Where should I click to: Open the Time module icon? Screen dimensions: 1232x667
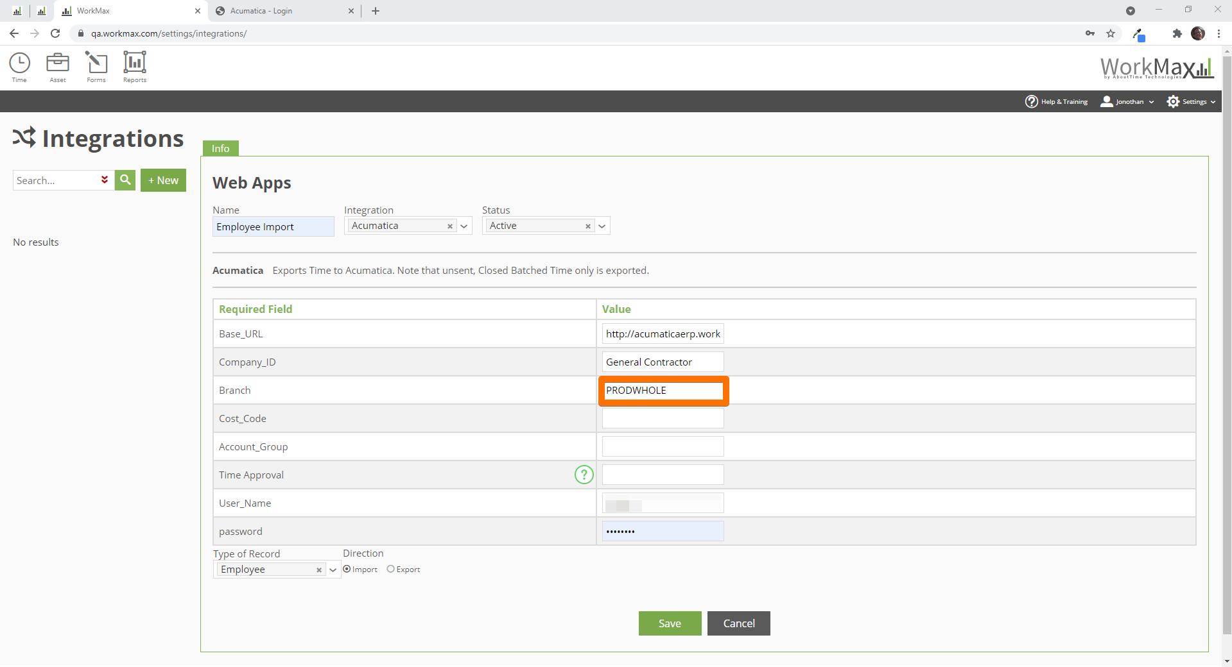(19, 67)
